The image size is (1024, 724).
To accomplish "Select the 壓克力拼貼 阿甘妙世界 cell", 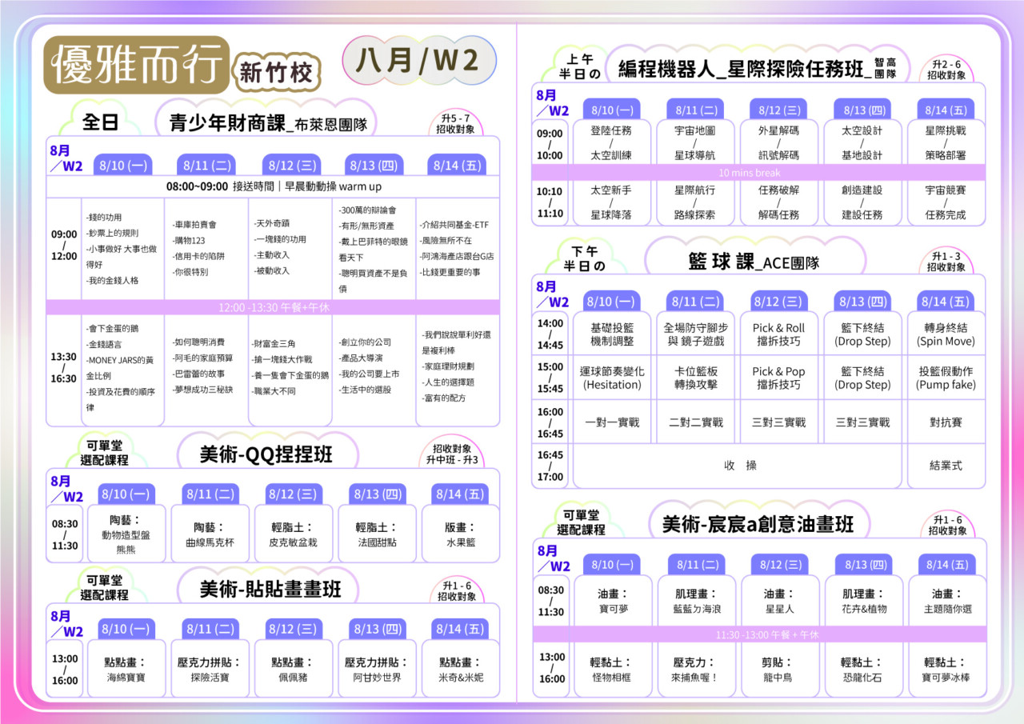I will point(376,670).
